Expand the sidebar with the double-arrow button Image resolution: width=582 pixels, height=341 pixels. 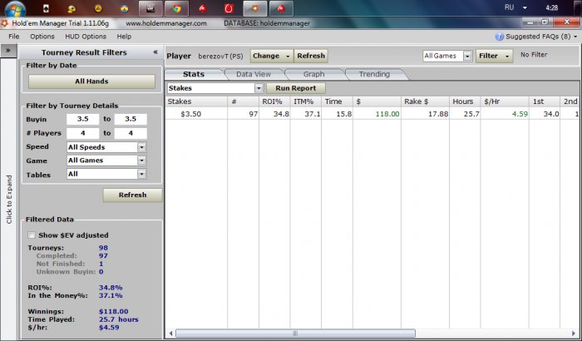tap(7, 52)
